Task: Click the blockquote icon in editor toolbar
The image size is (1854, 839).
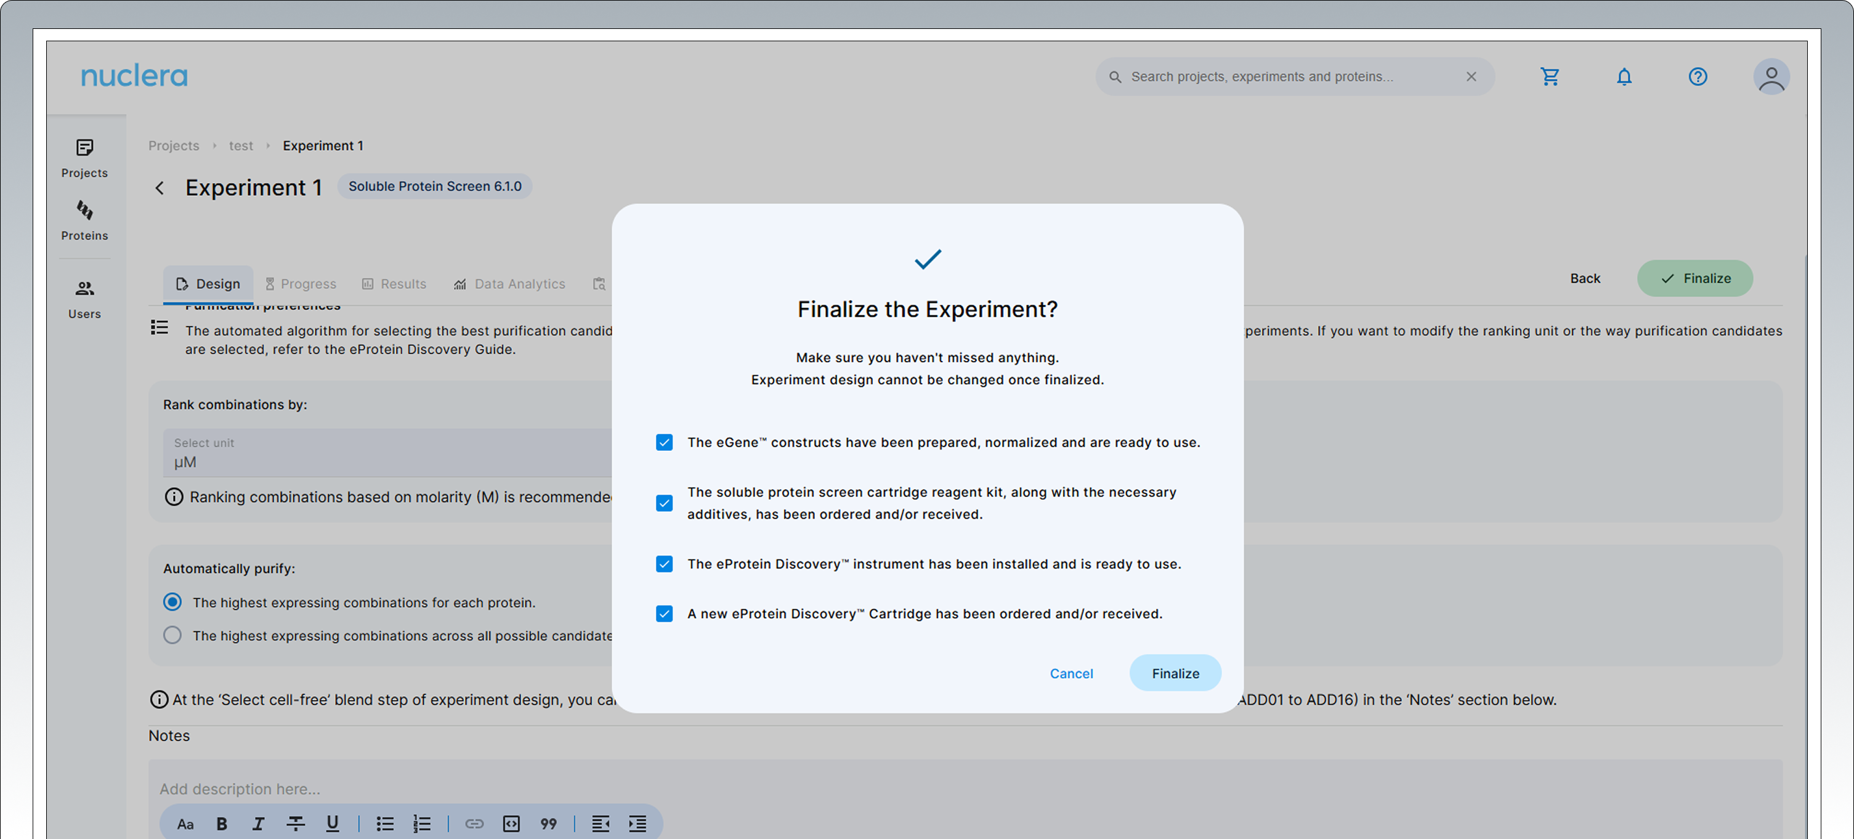Action: (548, 823)
